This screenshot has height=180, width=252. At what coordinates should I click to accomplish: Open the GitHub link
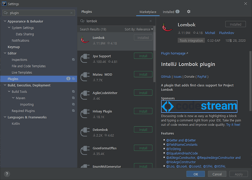pos(166,77)
